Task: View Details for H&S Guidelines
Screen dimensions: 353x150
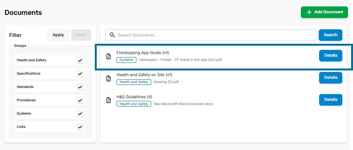Action: click(x=331, y=99)
